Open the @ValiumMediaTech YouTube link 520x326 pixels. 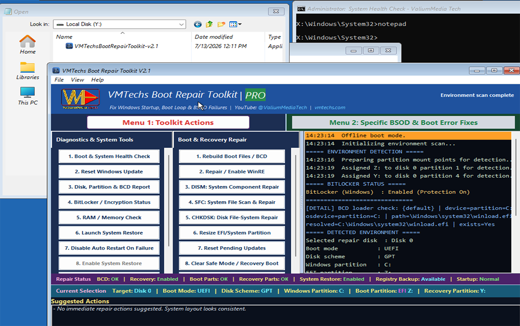[283, 108]
